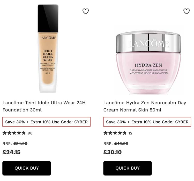Open the 98 reviews count
This screenshot has width=194, height=181.
[30, 133]
